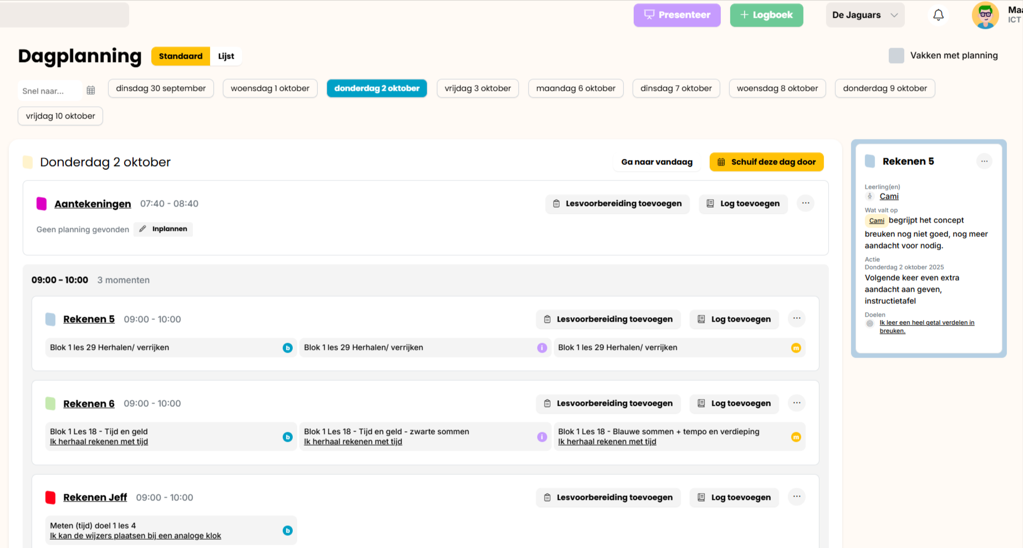The width and height of the screenshot is (1023, 548).
Task: Click the purple 'i' badge on Rekenen 6
Action: pos(542,437)
